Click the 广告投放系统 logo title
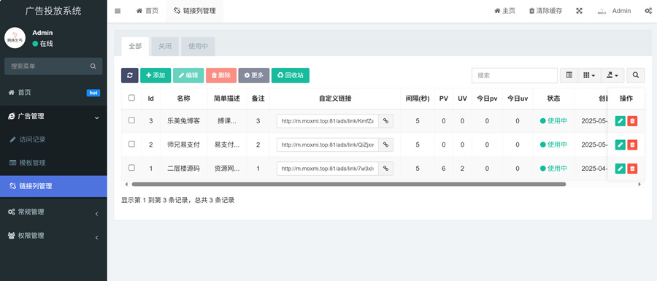 pyautogui.click(x=53, y=11)
